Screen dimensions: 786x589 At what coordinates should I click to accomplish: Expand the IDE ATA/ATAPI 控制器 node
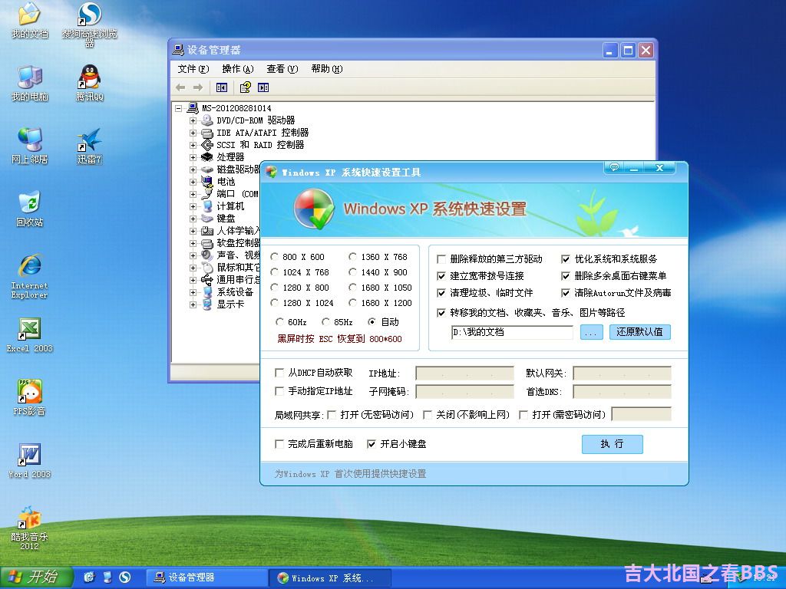193,133
